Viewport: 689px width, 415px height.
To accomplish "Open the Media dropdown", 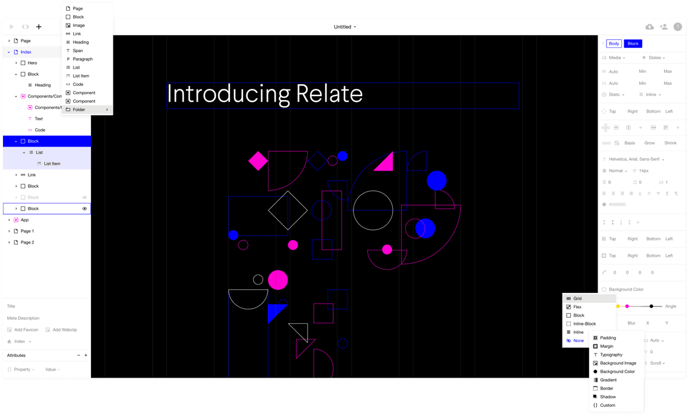I will click(617, 58).
